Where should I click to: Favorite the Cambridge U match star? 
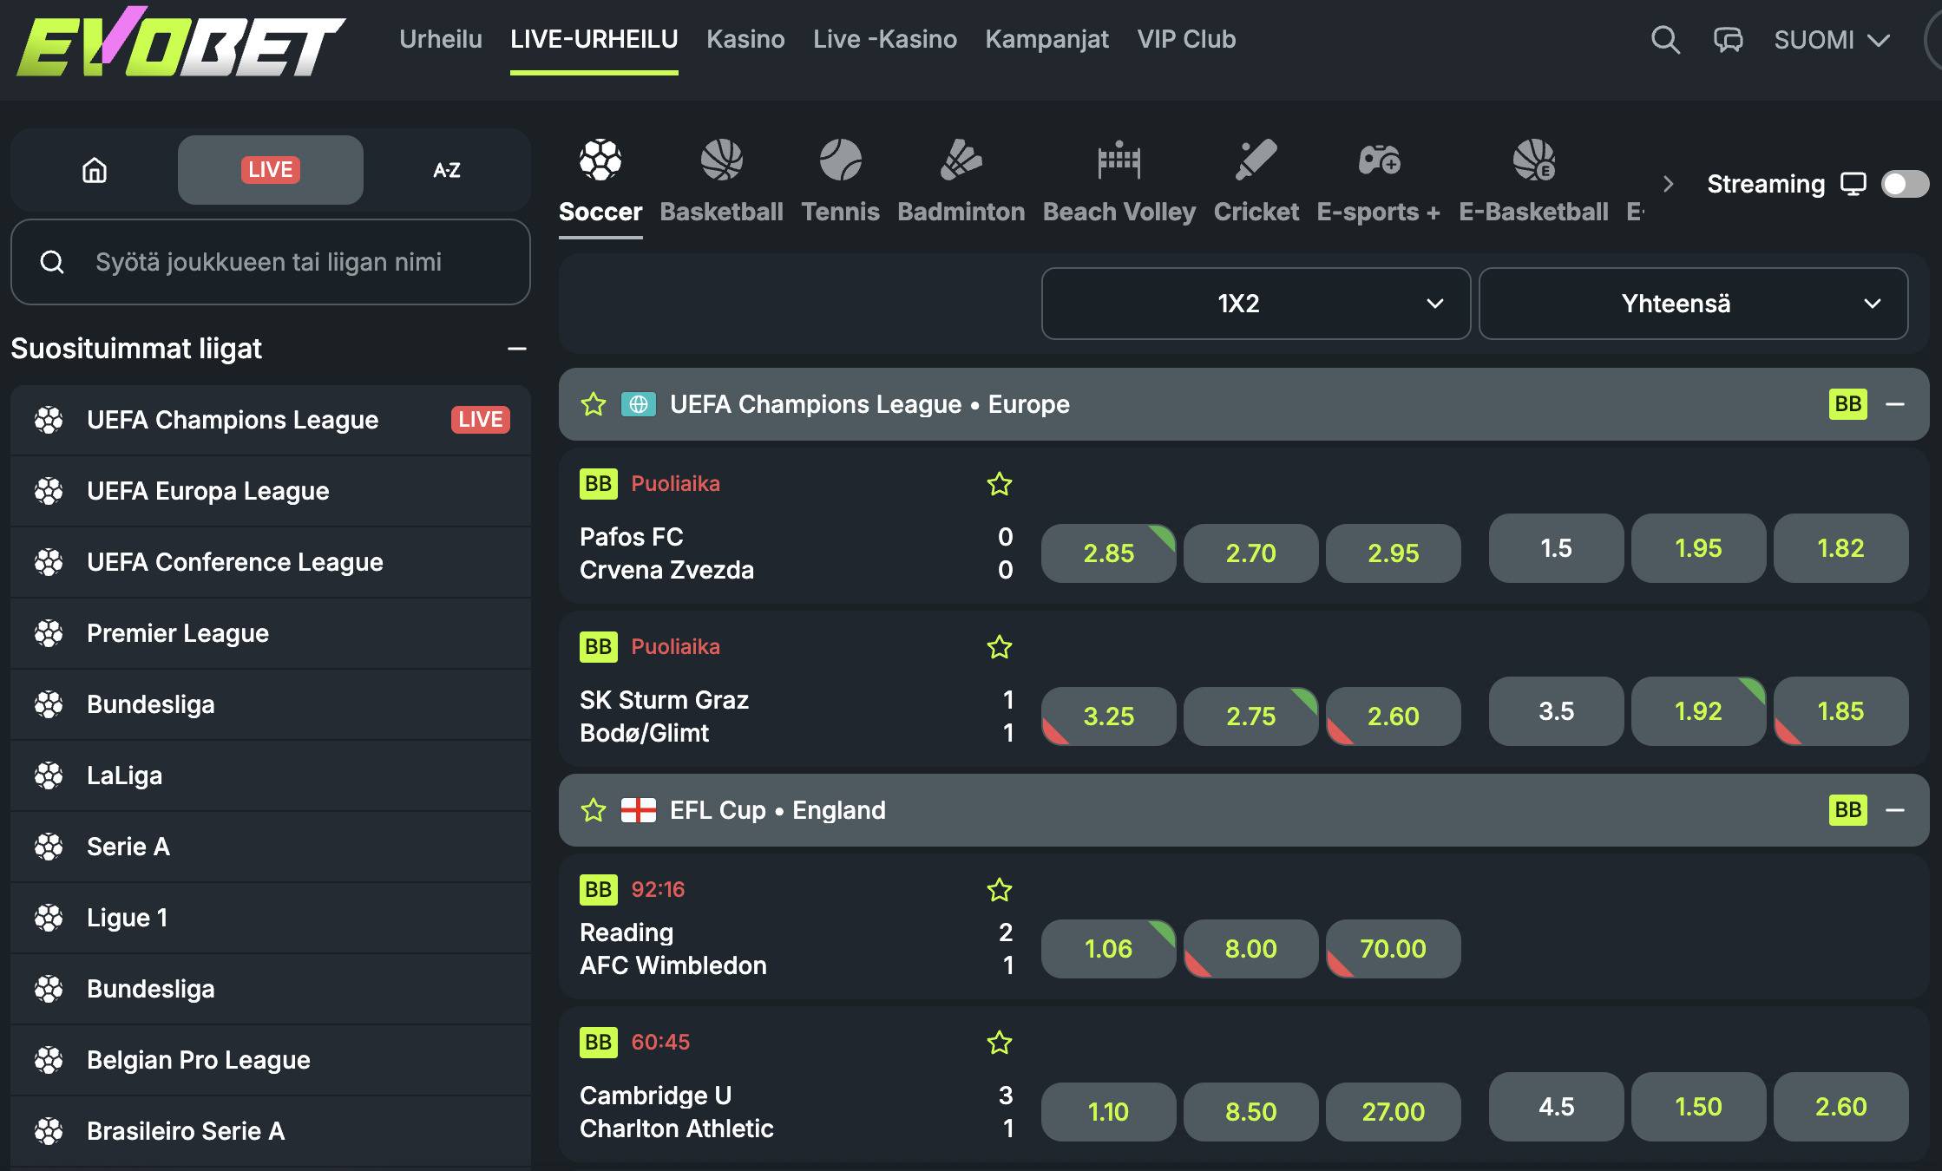click(1000, 1043)
